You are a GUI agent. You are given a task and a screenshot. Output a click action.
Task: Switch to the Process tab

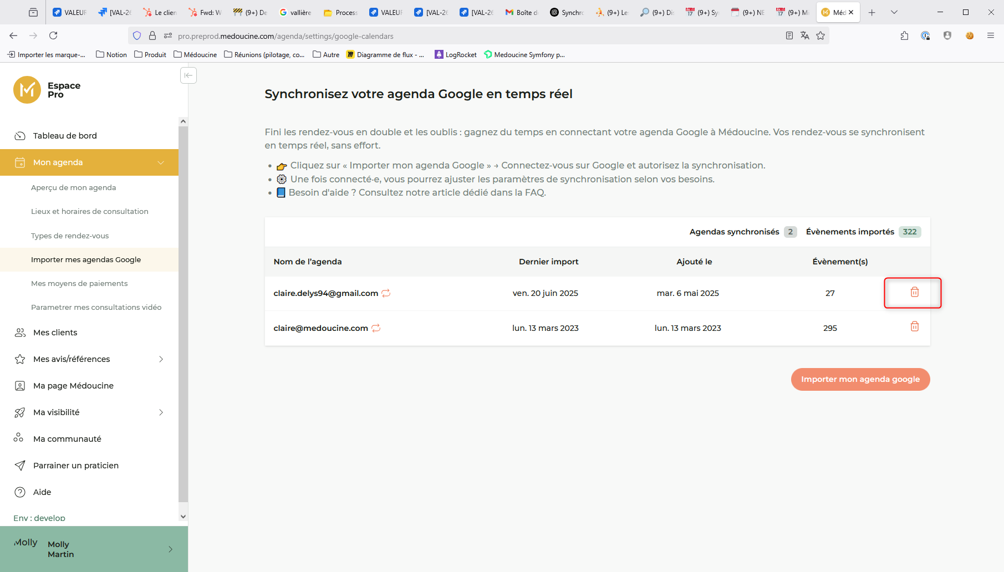point(340,12)
